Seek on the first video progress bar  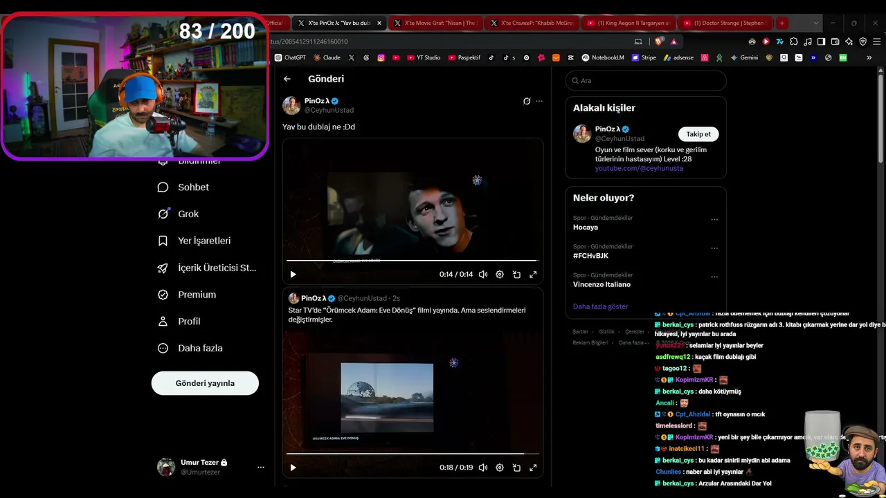tap(413, 261)
